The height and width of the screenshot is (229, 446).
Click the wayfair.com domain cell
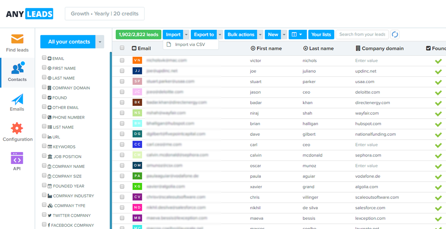367,113
